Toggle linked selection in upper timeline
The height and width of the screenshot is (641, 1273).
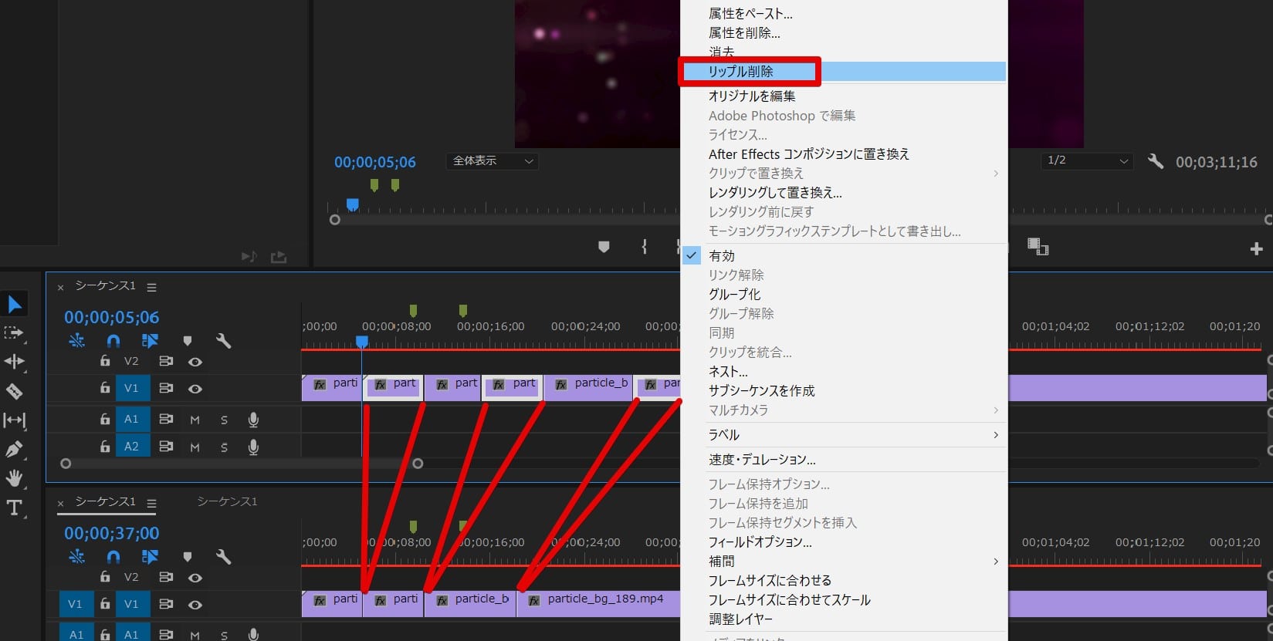click(150, 340)
